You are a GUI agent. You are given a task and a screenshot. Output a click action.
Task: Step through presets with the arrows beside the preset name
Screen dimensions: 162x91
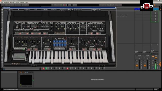click(61, 10)
